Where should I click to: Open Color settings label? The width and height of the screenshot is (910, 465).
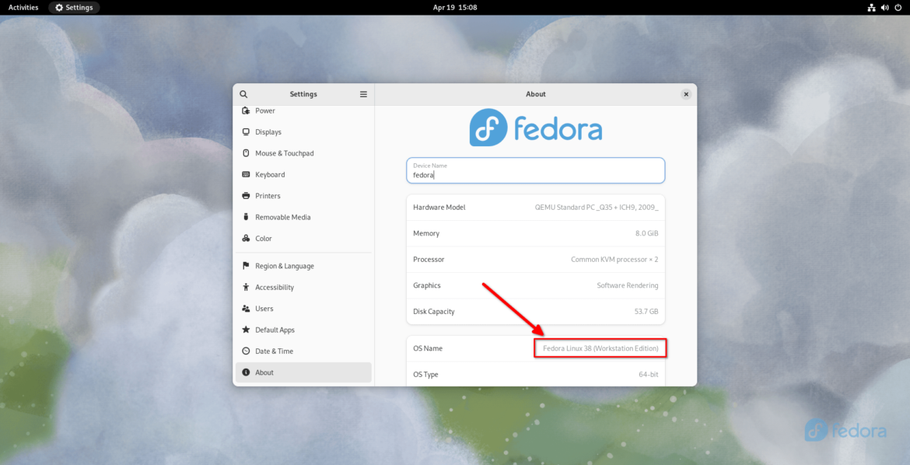[264, 239]
